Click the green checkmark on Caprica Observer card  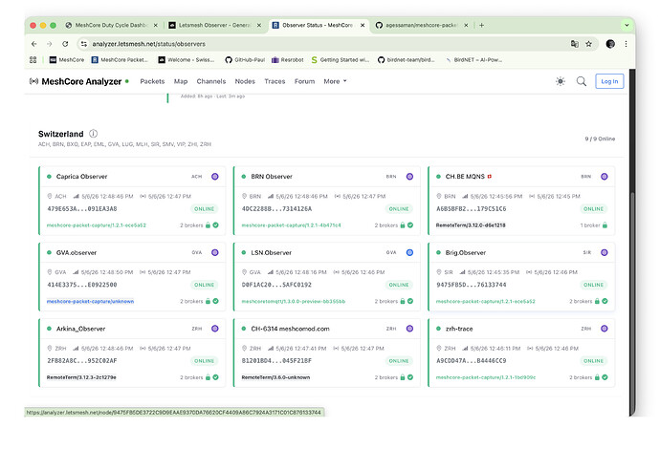coord(215,225)
